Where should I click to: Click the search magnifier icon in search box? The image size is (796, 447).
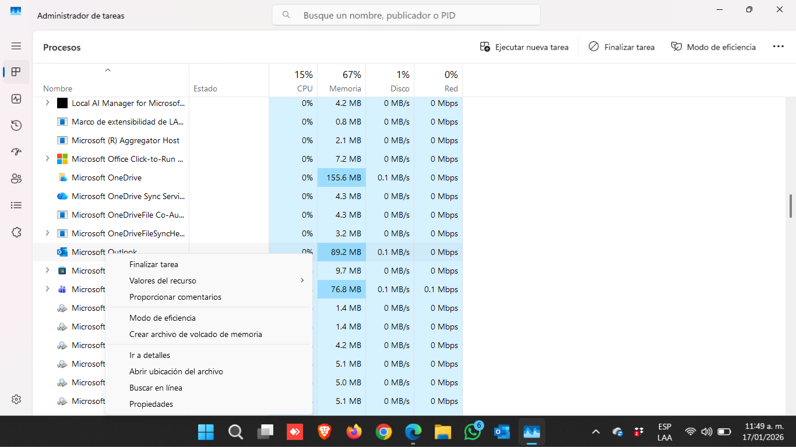pos(287,15)
